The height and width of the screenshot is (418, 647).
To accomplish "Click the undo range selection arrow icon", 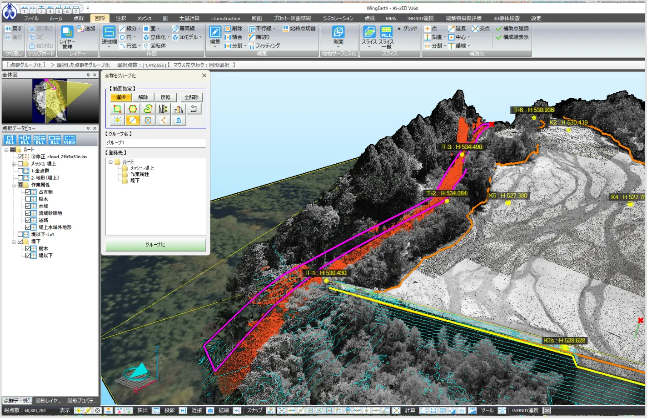I will point(194,109).
